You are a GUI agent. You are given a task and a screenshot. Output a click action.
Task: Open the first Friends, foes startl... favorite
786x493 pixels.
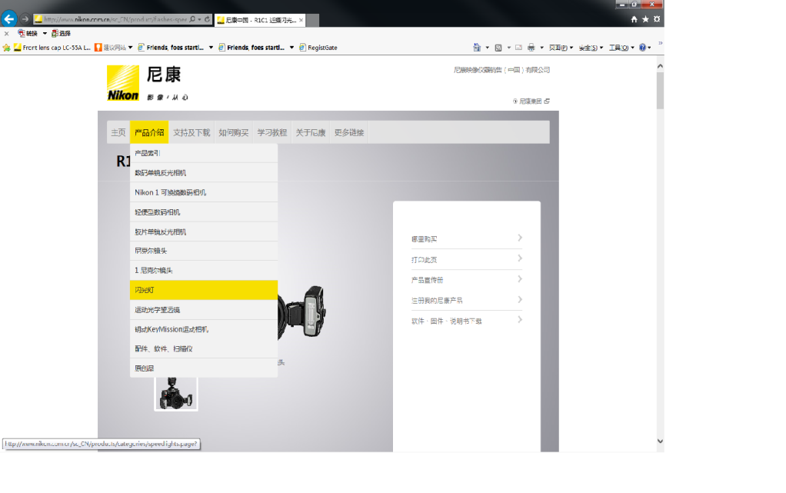(x=171, y=48)
